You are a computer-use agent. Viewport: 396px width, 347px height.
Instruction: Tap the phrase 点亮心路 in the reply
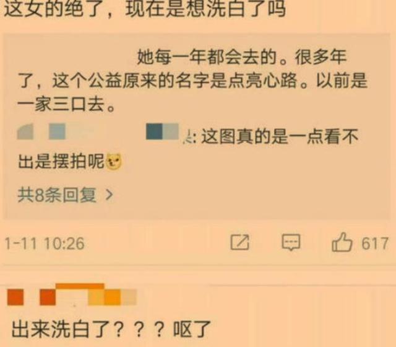262,81
